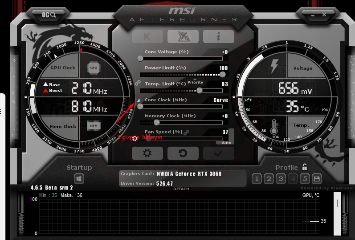The height and width of the screenshot is (240, 355).
Task: Toggle the profile lock icon
Action: [305, 167]
